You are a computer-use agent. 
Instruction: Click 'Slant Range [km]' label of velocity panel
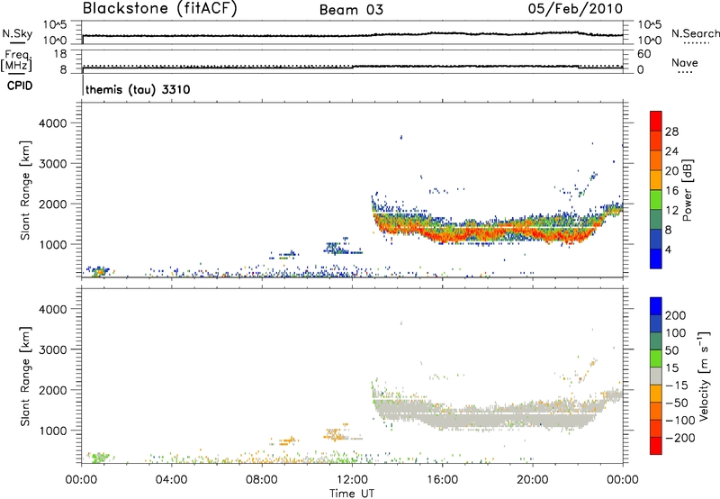25,377
